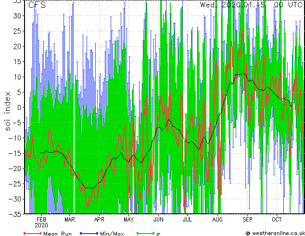This screenshot has height=236, width=305.
Task: Click the -20 y-axis value
Action: click(x=15, y=169)
